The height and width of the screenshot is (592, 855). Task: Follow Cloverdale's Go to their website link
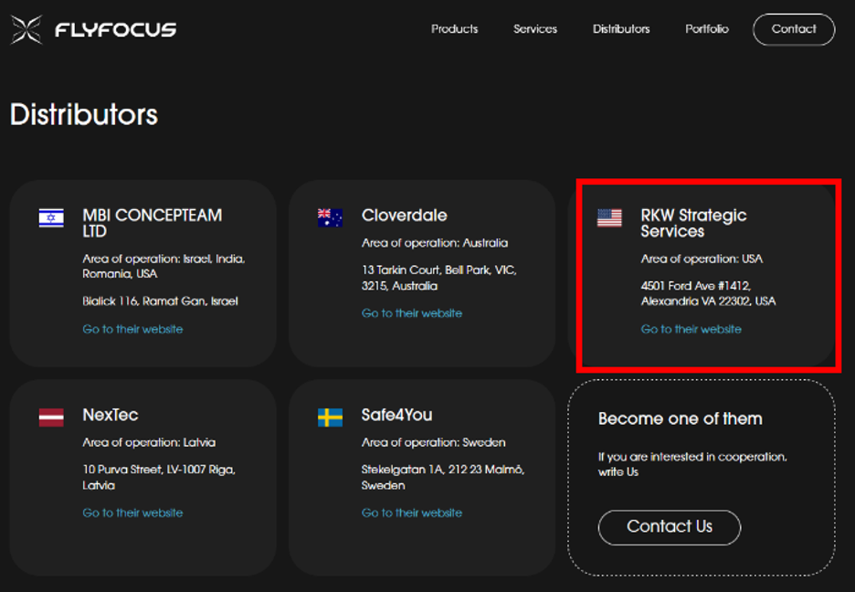412,313
